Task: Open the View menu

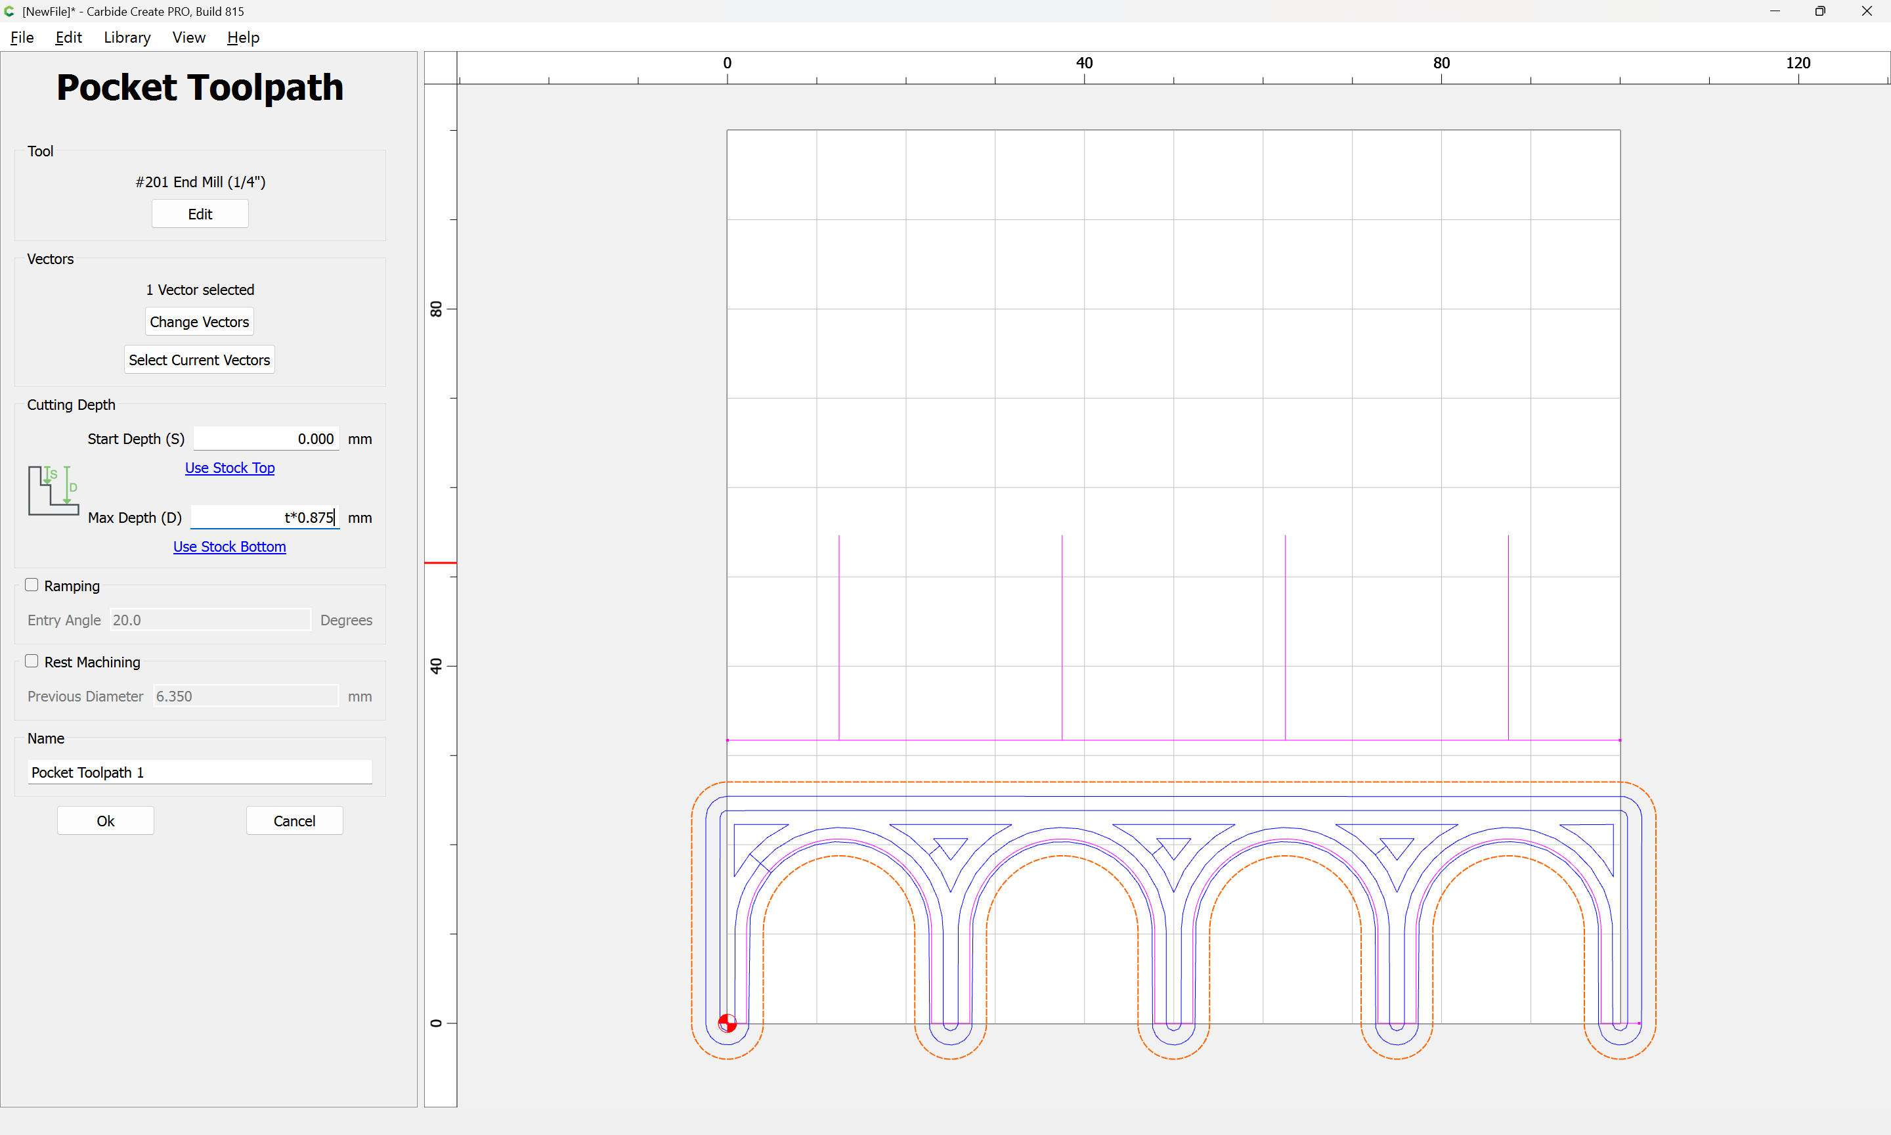Action: point(189,37)
